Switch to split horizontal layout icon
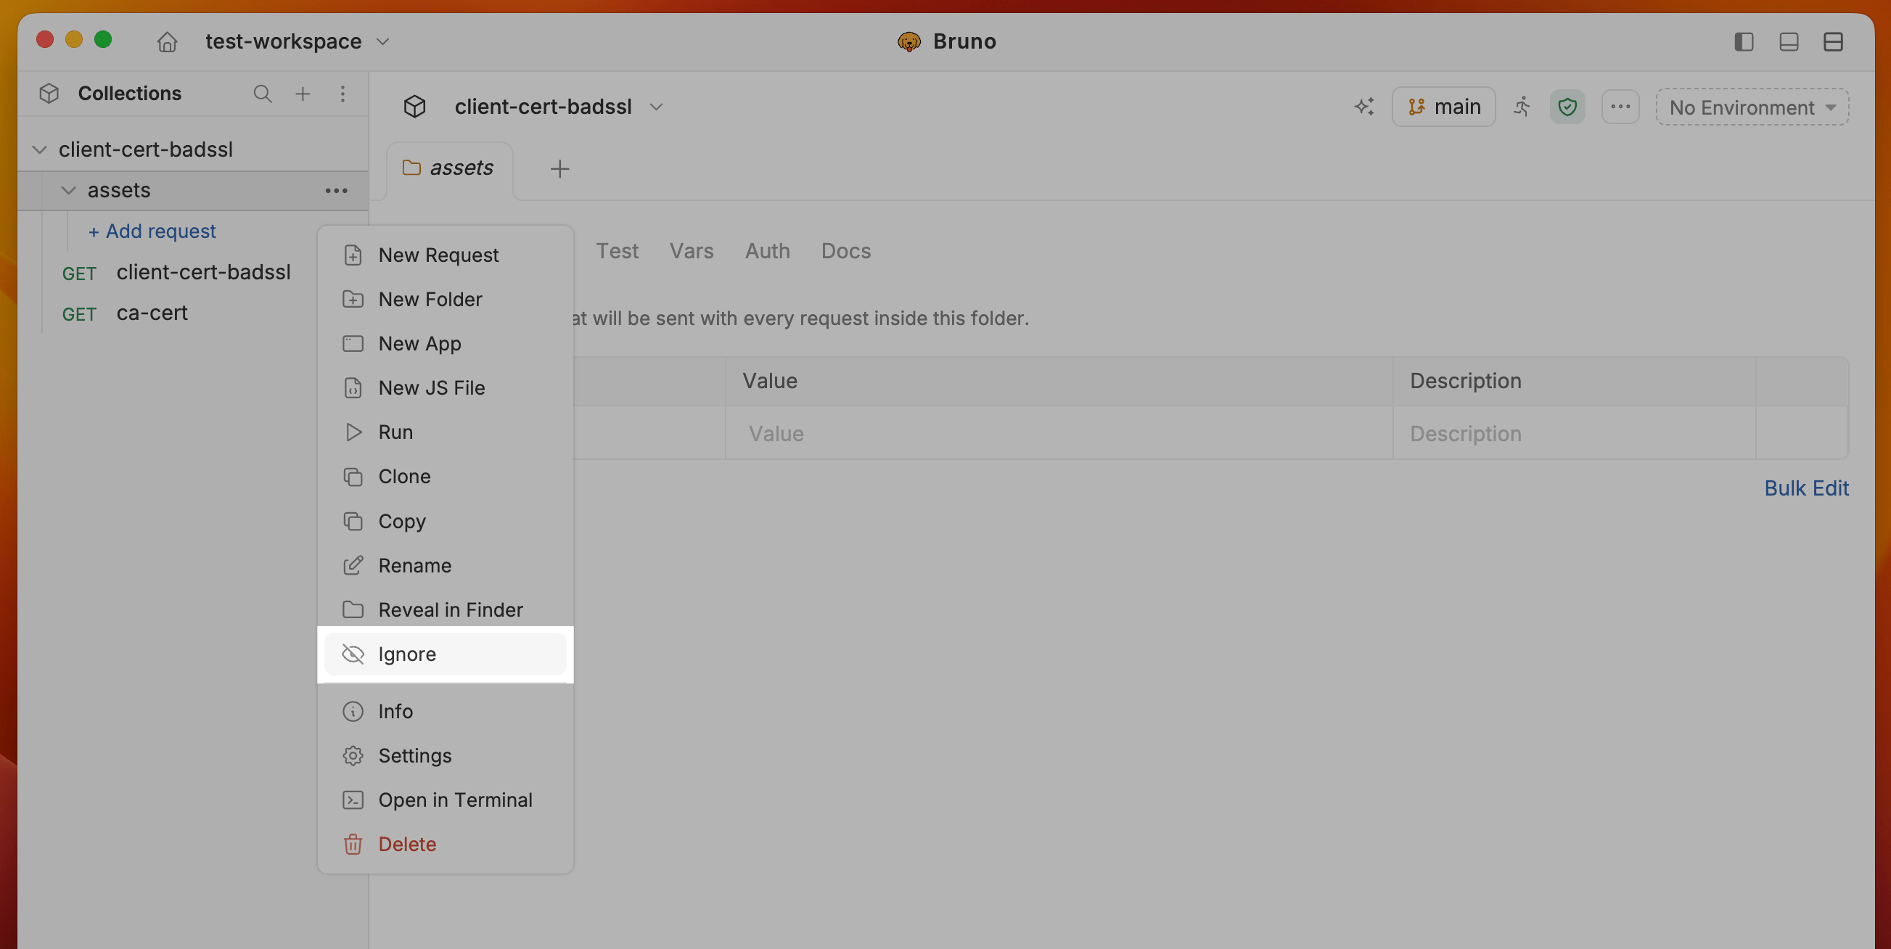The width and height of the screenshot is (1891, 949). tap(1833, 42)
